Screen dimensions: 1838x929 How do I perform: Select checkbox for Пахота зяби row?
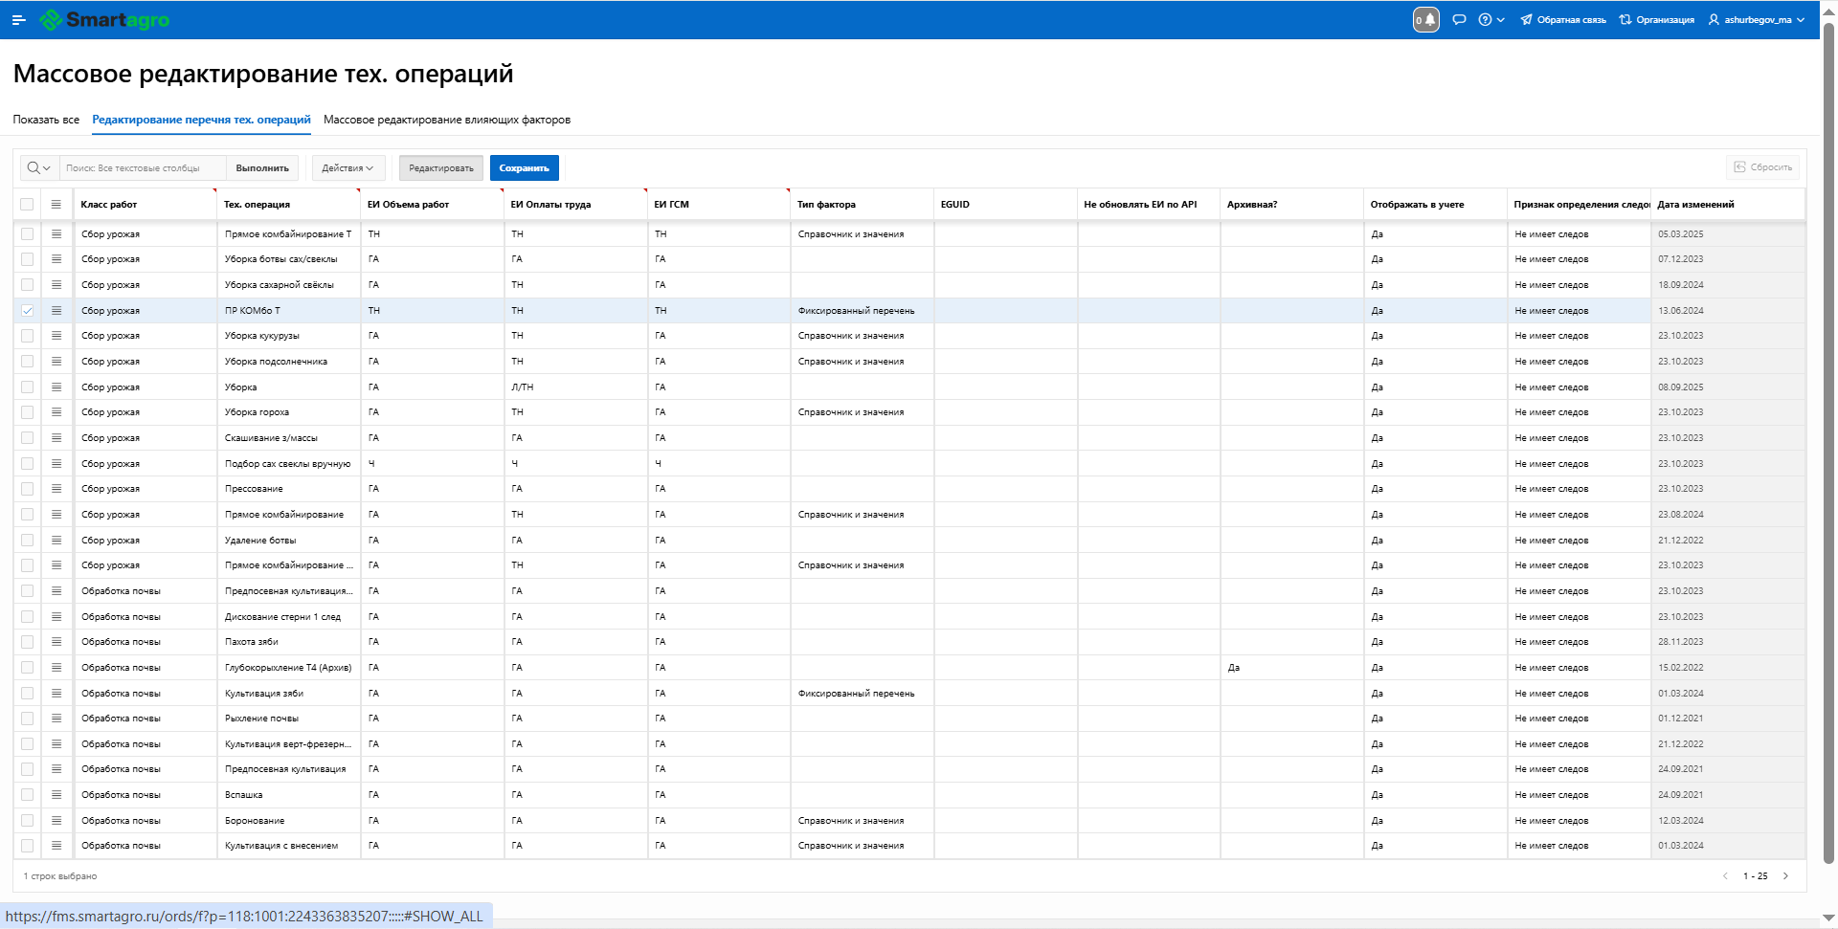[x=27, y=642]
